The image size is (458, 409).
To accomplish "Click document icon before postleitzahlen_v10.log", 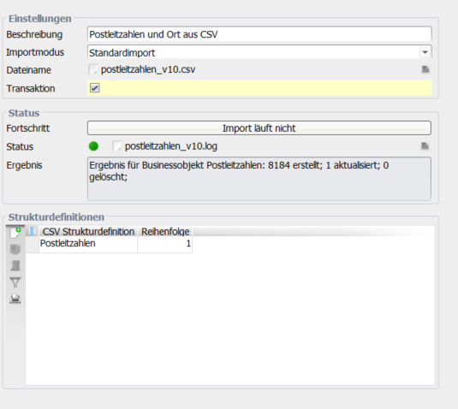I will tap(117, 146).
